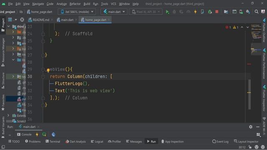This screenshot has height=150, width=267.
Task: Hide the Run tool window
Action: 258,127
